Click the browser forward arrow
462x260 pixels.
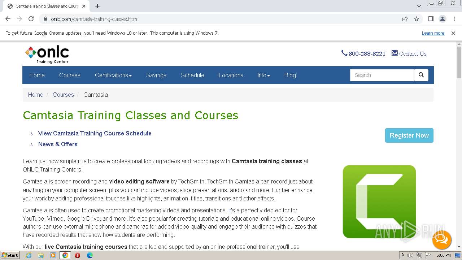coord(19,19)
